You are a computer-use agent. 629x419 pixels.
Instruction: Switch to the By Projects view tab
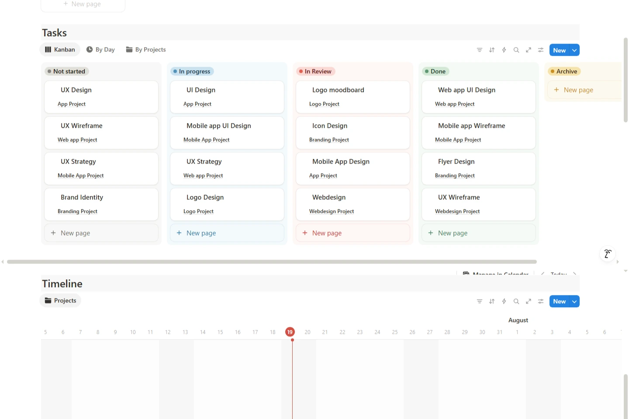(146, 50)
